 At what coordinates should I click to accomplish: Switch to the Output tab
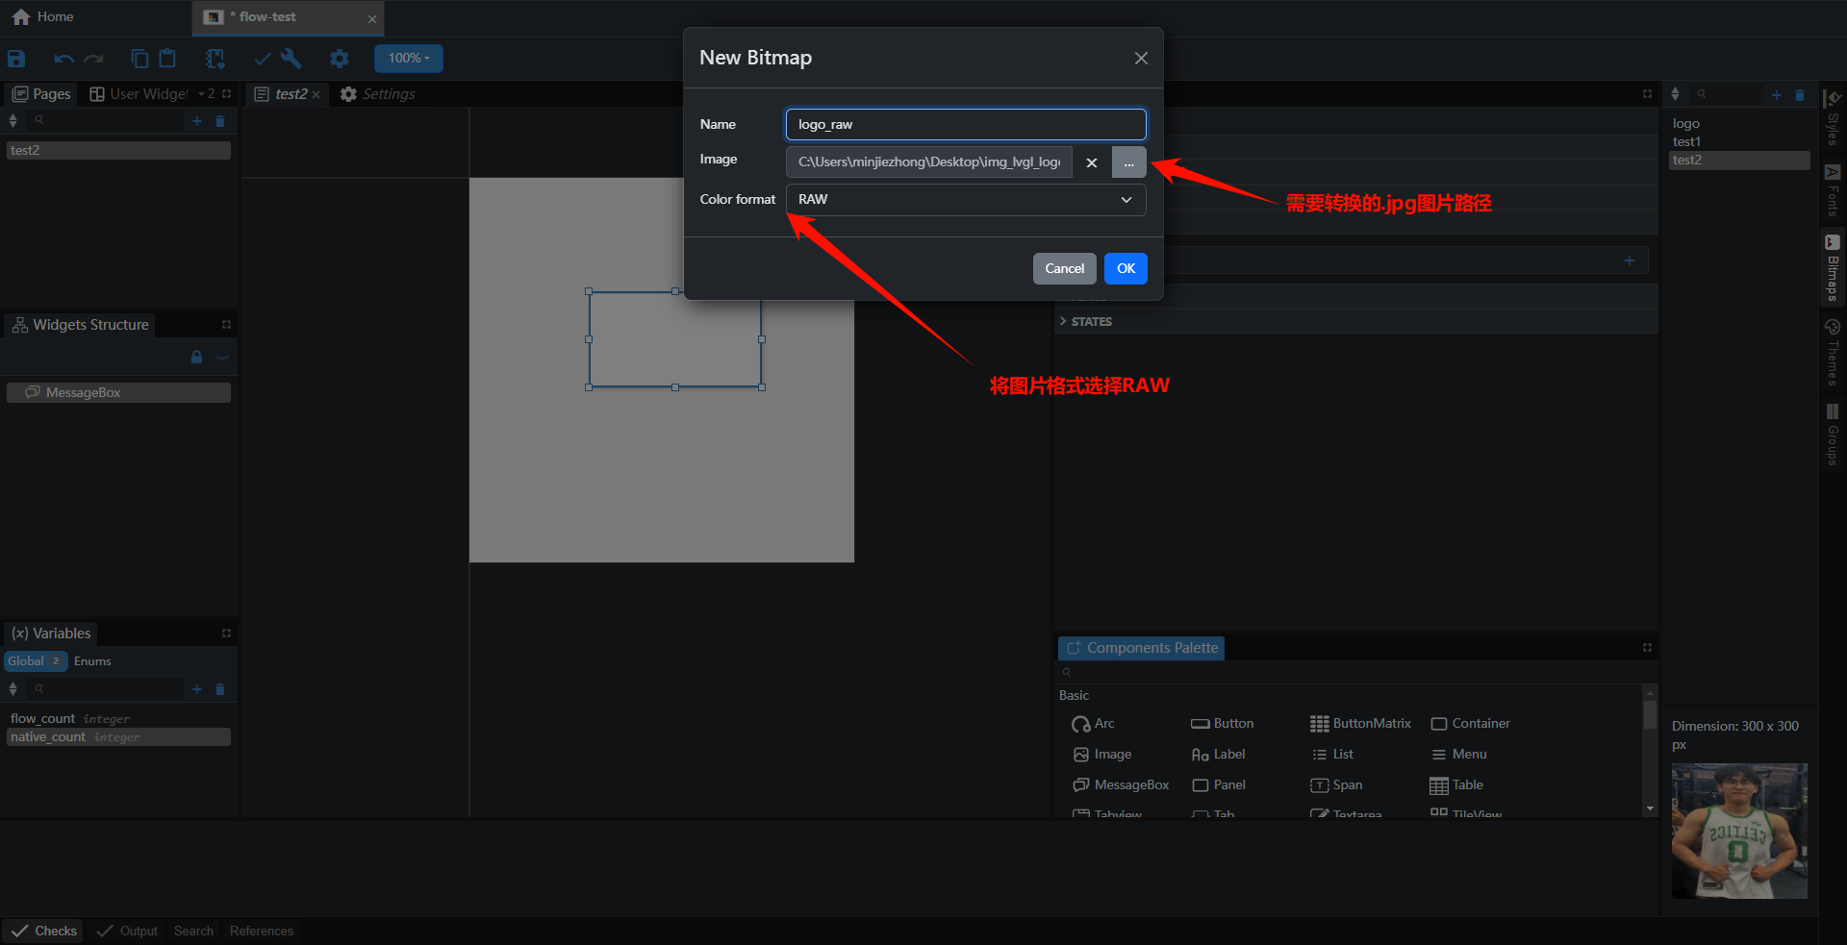pos(128,931)
